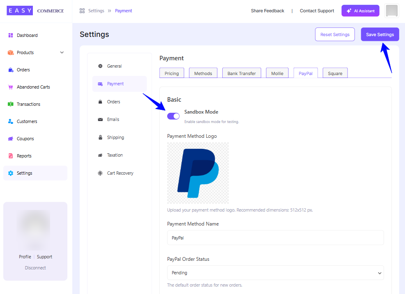
Task: Open Abandoned Carts from the sidebar
Action: (x=35, y=87)
